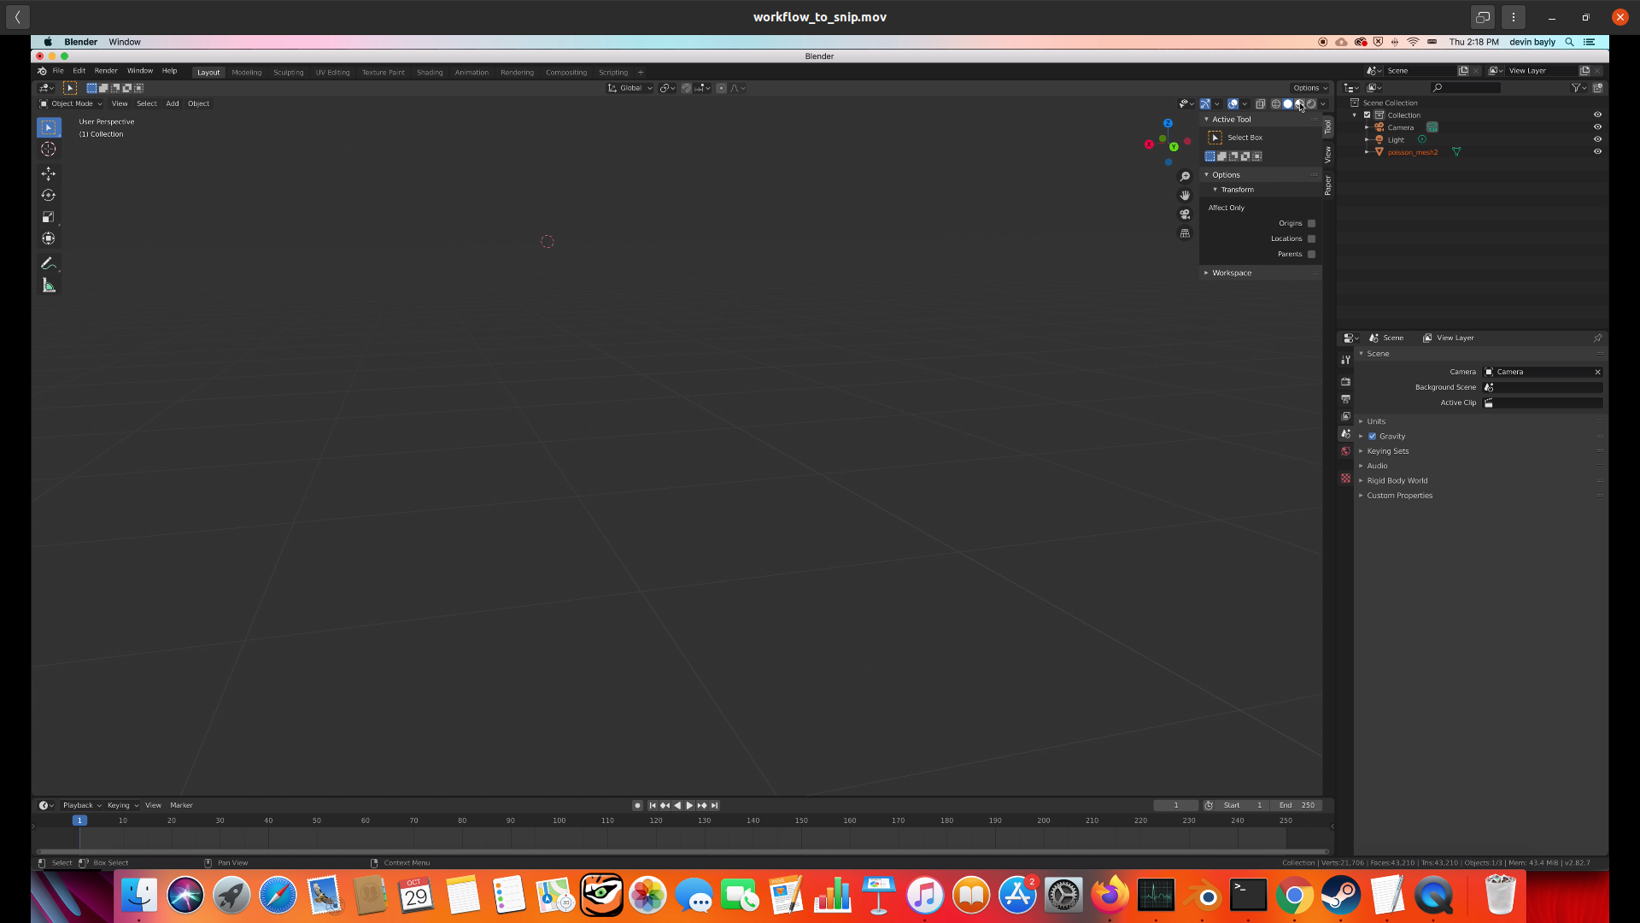Open the Object Mode dropdown
The height and width of the screenshot is (923, 1640).
point(71,103)
